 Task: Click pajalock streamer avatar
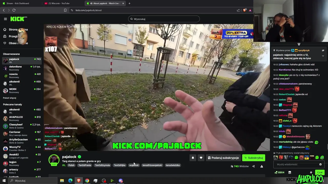pyautogui.click(x=54, y=160)
